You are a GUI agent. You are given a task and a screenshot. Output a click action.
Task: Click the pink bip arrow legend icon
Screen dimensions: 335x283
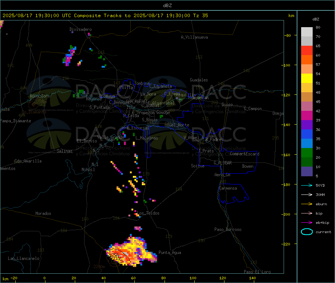[x=307, y=213]
